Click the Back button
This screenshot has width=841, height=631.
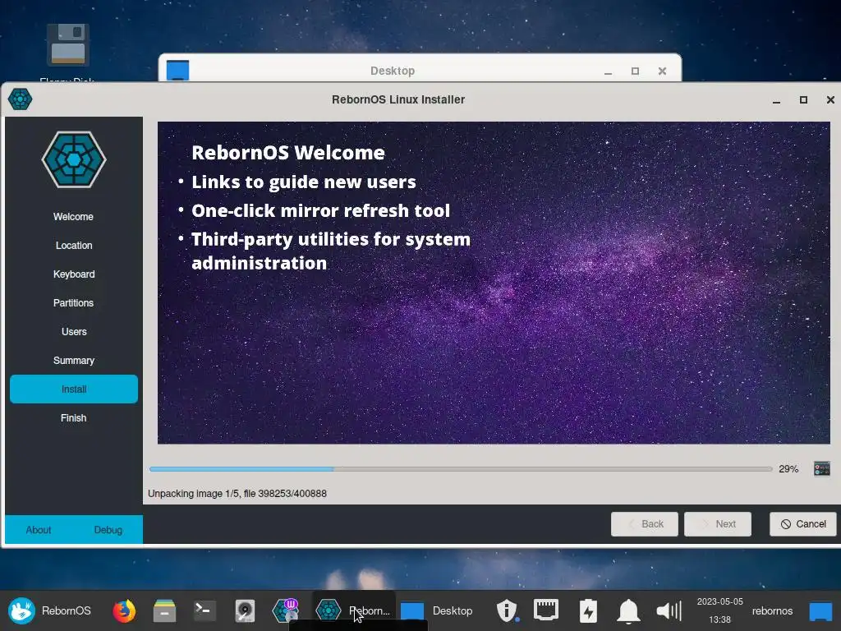[x=644, y=523]
